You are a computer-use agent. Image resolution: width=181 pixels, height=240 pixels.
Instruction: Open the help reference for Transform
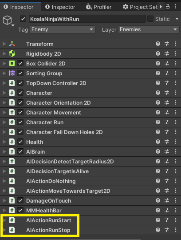[158, 44]
